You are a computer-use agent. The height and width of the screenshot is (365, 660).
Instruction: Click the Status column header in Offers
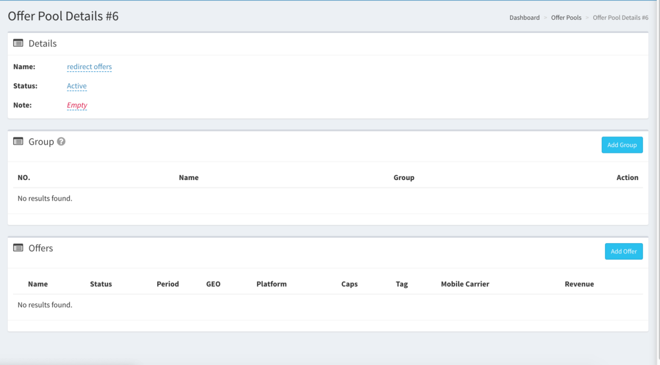click(101, 284)
